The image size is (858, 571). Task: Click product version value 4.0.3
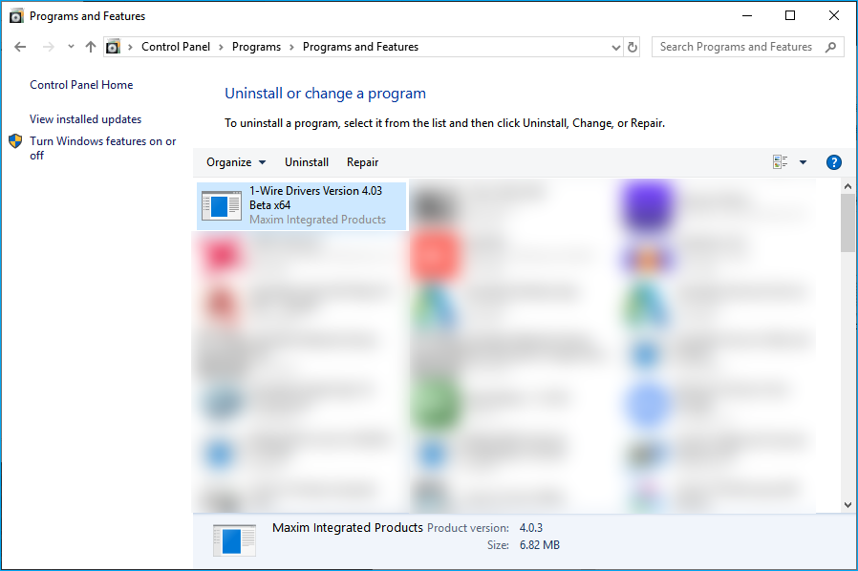(x=531, y=528)
